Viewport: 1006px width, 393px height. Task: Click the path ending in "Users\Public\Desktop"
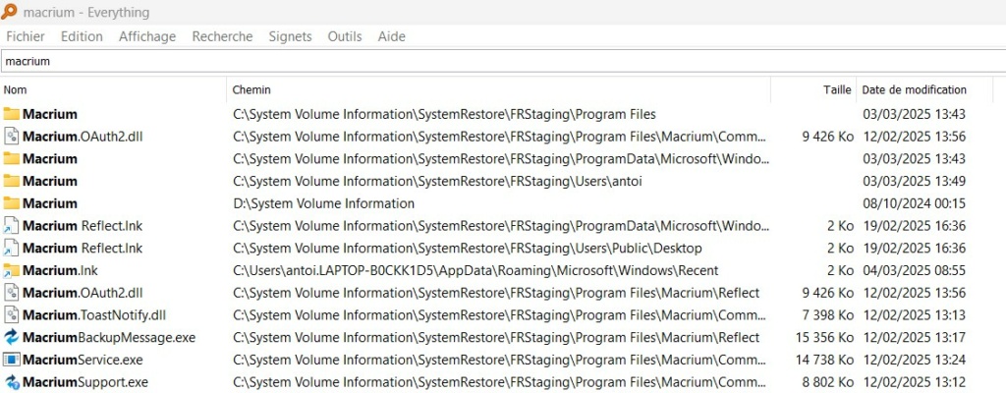[x=467, y=248]
